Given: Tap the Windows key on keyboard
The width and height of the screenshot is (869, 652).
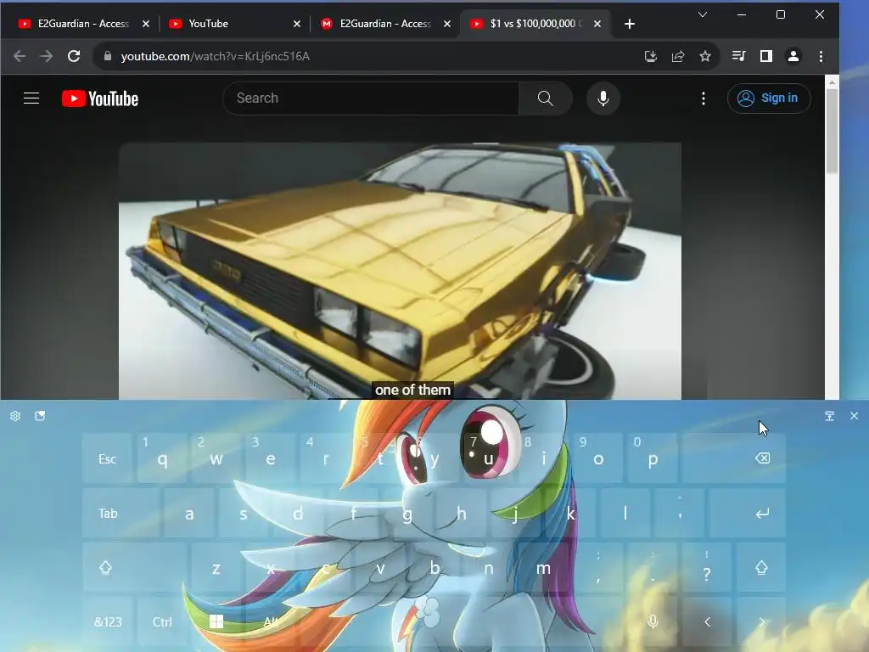Looking at the screenshot, I should (x=216, y=622).
